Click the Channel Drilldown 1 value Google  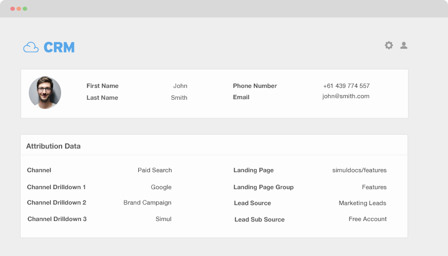tap(161, 187)
